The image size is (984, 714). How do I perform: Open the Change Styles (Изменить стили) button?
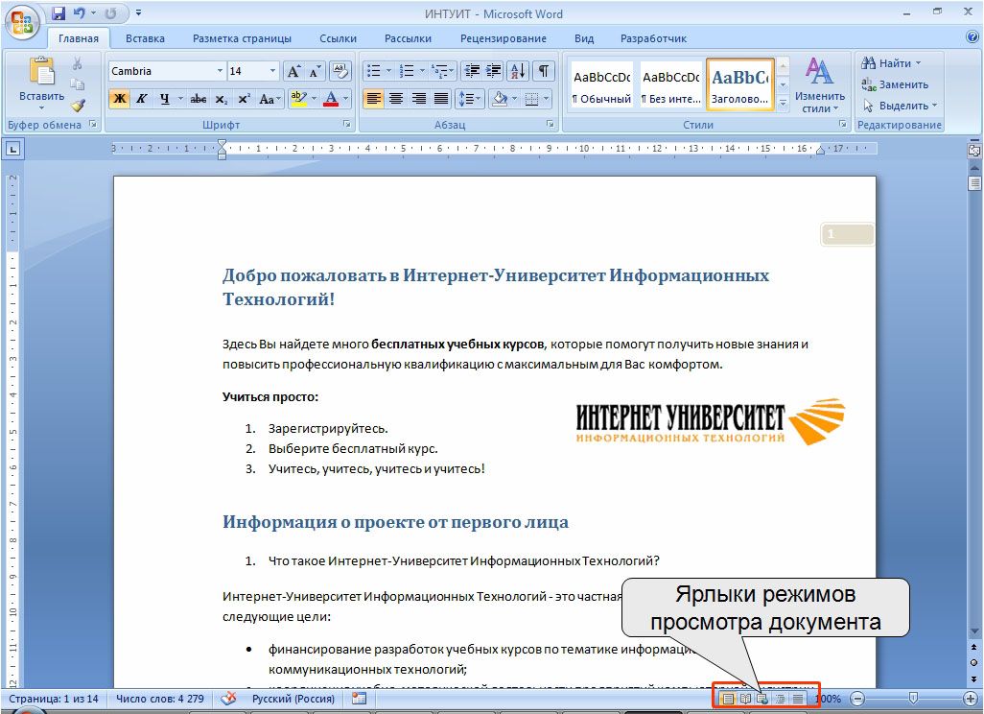(x=820, y=85)
